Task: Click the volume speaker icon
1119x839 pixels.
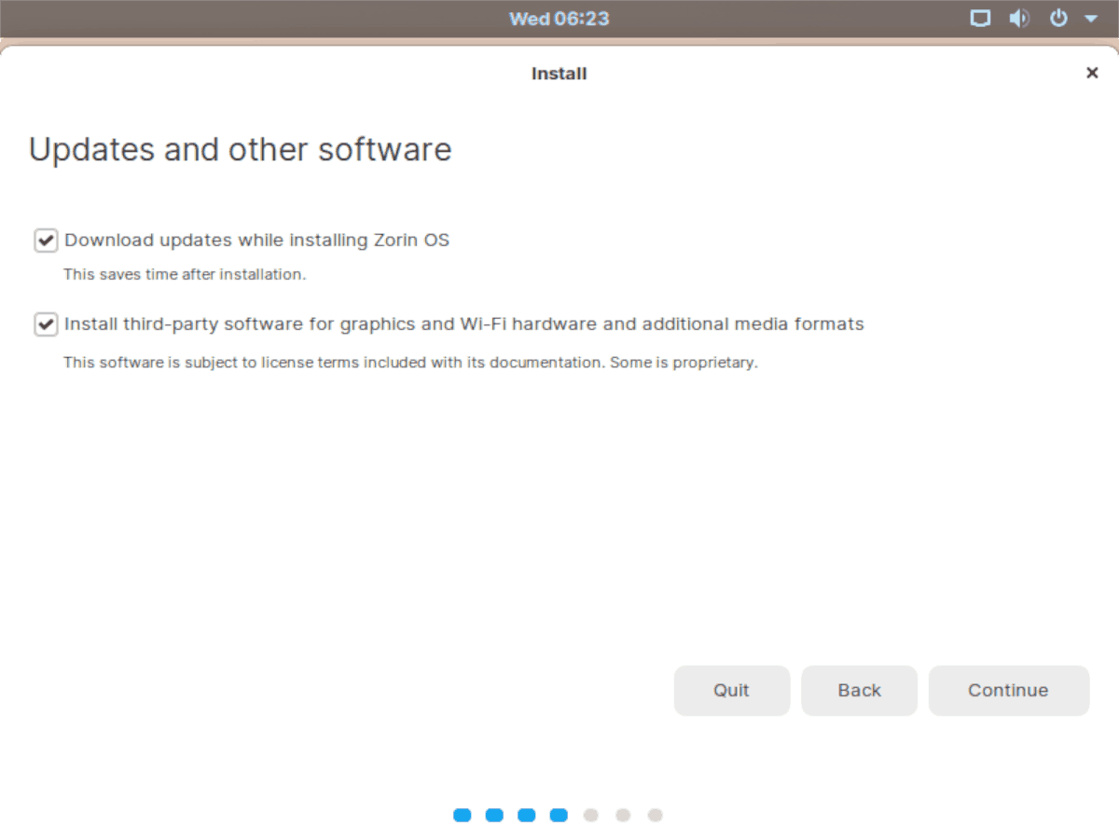Action: point(1019,19)
